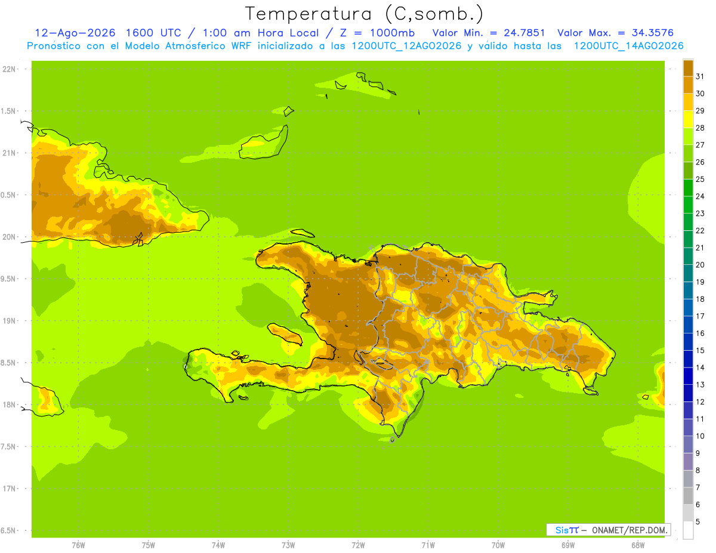
Task: Click legend value 20
Action: coord(700,265)
